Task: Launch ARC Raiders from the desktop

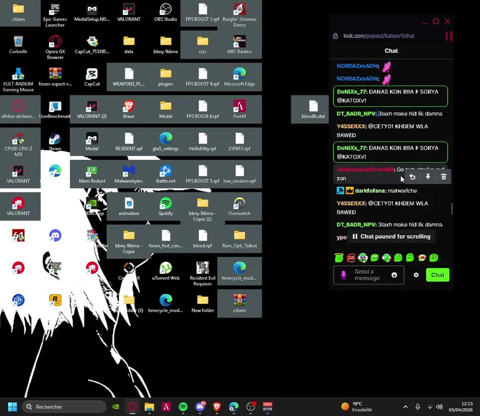Action: coord(239,44)
